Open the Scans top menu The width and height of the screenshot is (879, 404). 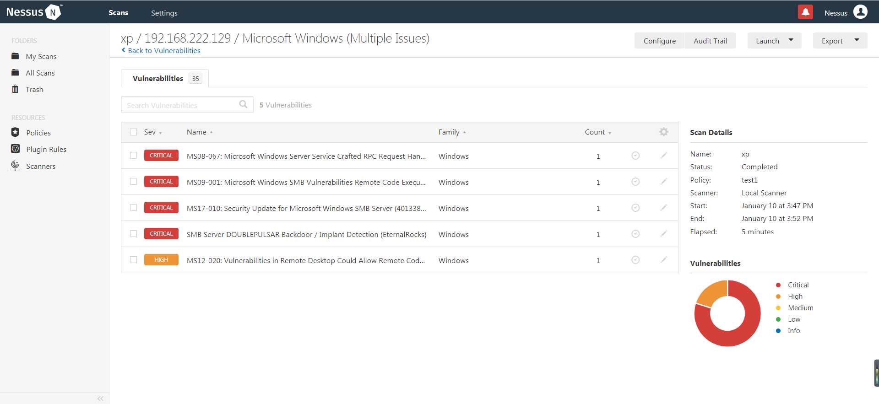[x=118, y=13]
